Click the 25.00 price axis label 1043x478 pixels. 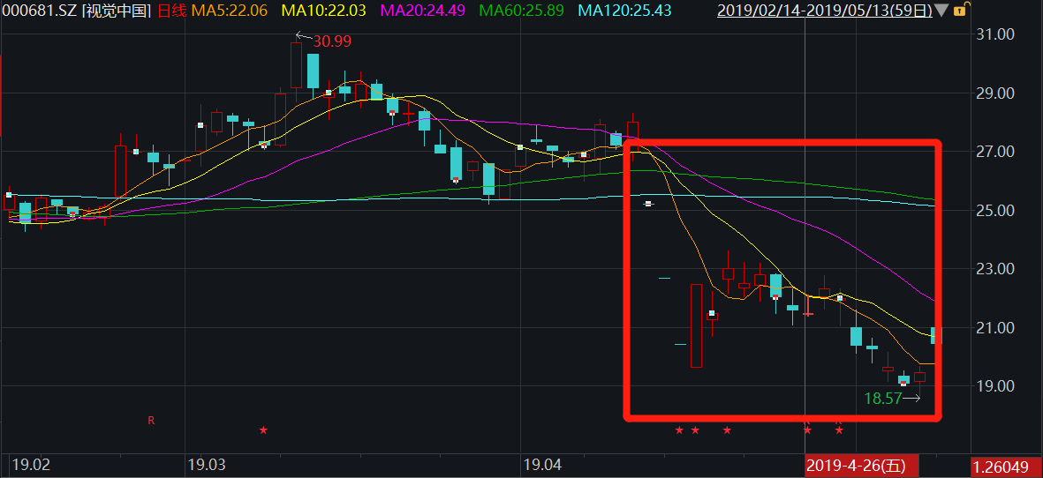(x=994, y=211)
